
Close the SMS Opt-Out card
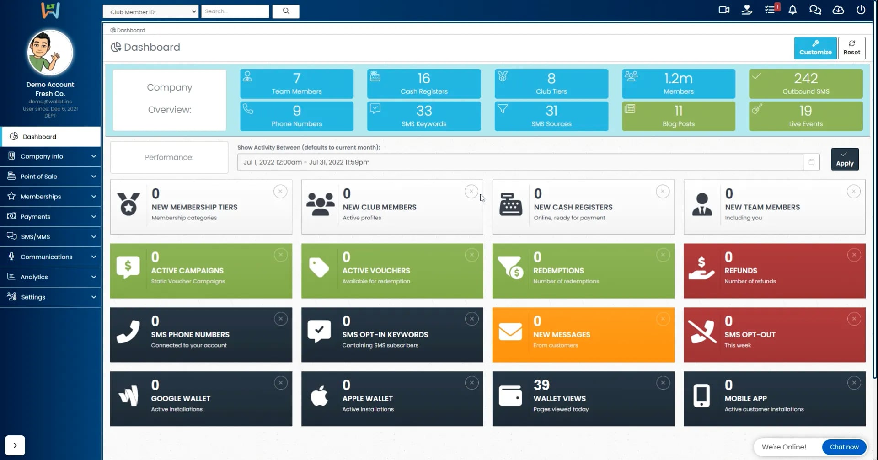(854, 319)
